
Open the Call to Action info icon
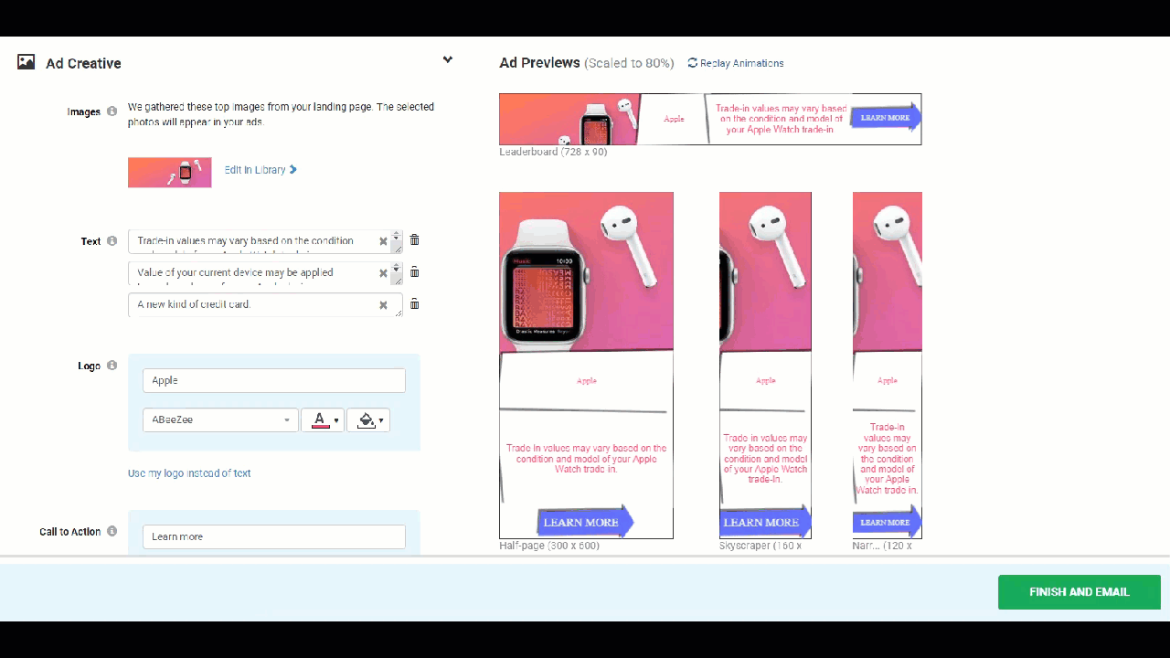tap(112, 531)
